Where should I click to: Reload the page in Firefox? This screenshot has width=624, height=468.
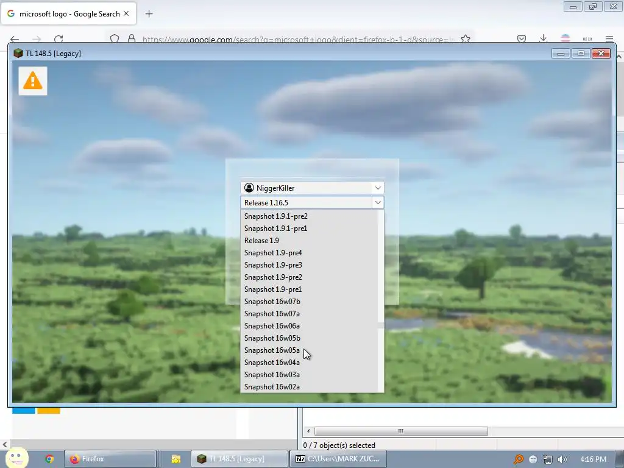[x=58, y=39]
